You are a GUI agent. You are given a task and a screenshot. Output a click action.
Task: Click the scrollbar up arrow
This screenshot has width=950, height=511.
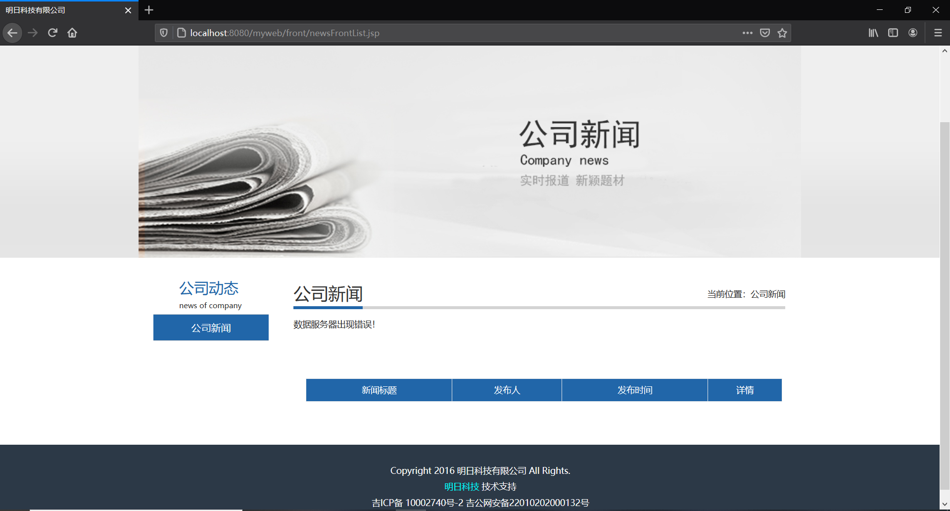click(x=945, y=51)
